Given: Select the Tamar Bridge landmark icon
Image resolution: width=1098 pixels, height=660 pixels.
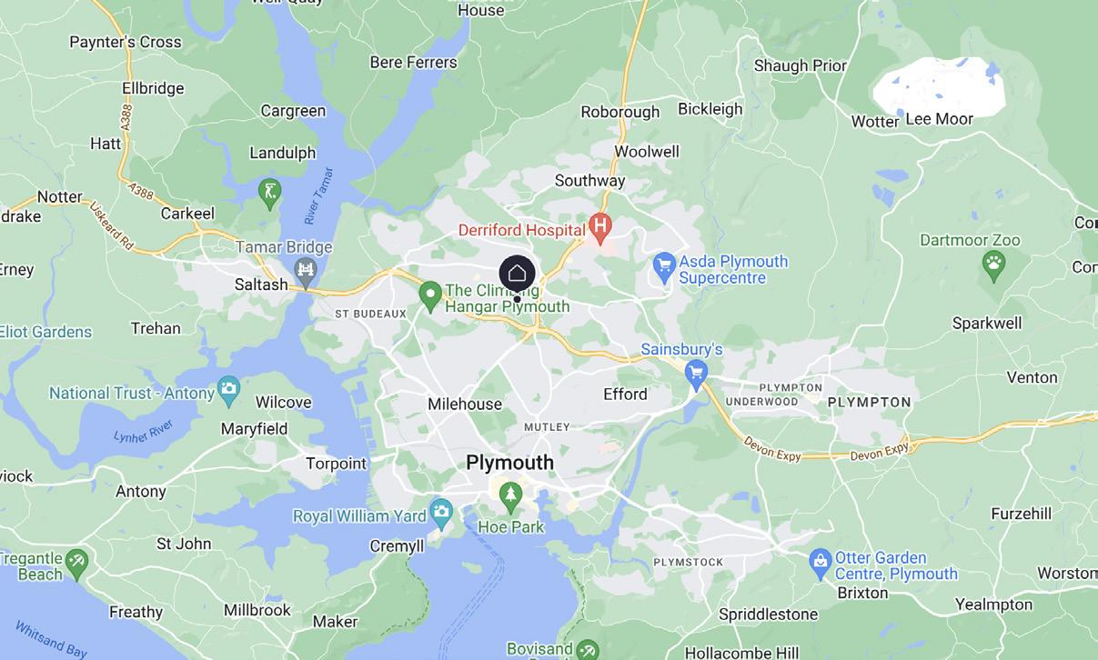Looking at the screenshot, I should click(x=306, y=269).
